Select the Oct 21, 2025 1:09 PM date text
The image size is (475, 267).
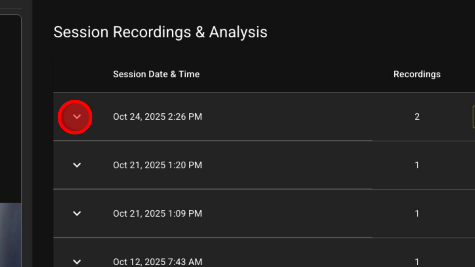click(157, 213)
